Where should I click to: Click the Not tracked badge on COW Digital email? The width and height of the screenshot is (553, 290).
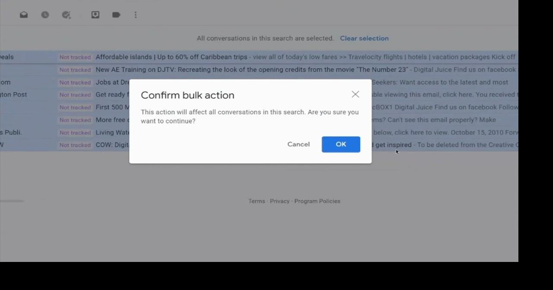pos(75,145)
